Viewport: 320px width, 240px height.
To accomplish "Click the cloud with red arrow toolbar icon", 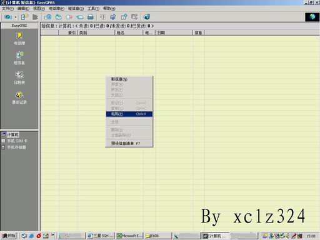I will coord(69,17).
